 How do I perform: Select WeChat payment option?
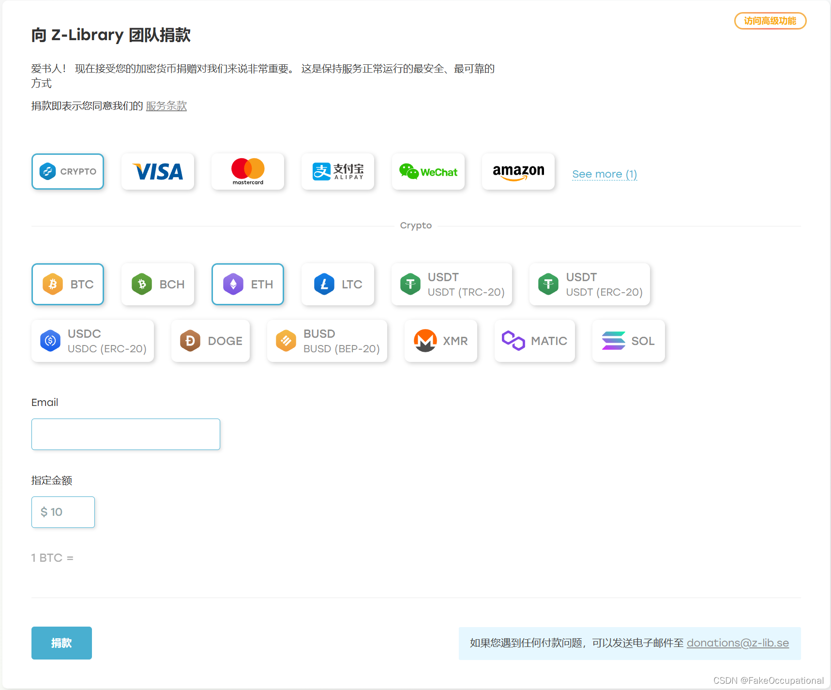[428, 171]
